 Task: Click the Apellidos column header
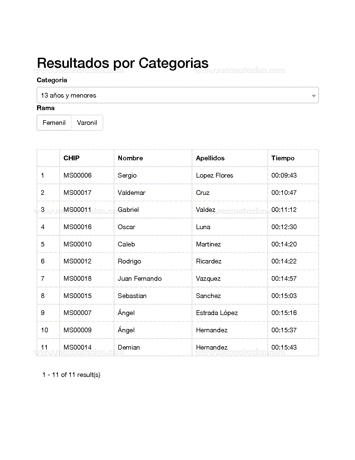click(x=210, y=158)
